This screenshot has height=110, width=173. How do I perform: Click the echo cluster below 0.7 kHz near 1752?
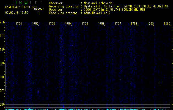click(38, 92)
